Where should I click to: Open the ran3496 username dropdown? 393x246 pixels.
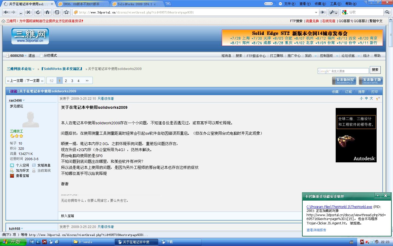(23, 100)
